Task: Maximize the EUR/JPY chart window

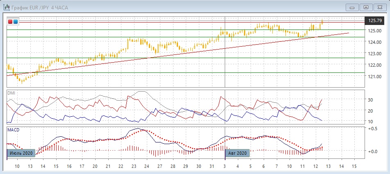Action: pyautogui.click(x=366, y=7)
